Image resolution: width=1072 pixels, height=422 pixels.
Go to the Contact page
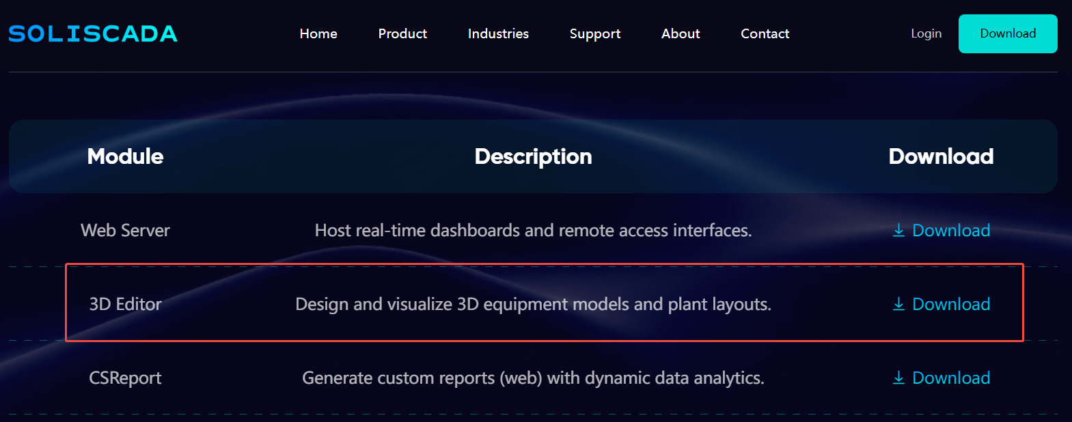pos(765,33)
